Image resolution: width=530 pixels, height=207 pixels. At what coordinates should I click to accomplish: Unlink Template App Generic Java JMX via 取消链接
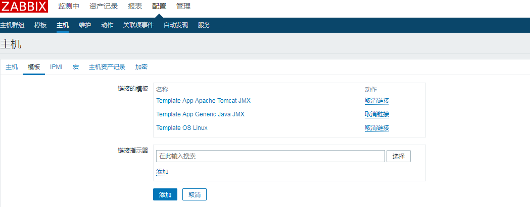tap(377, 114)
